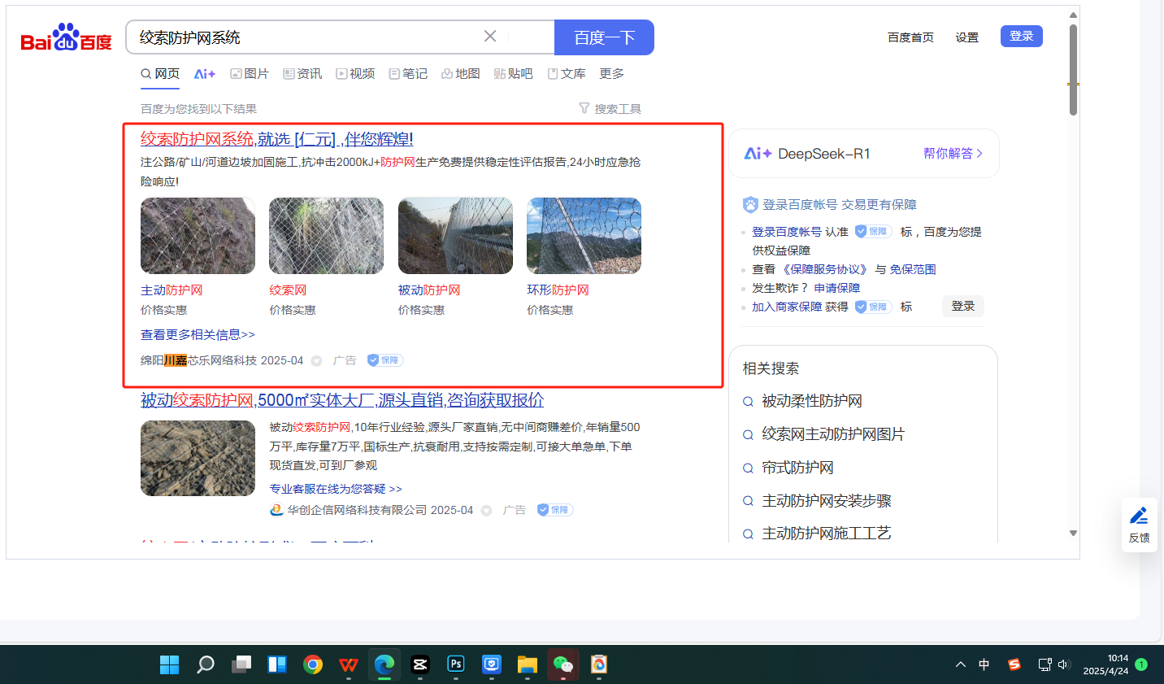Open 搜索工具 filter options
Screen dimensions: 1164x684
(610, 109)
